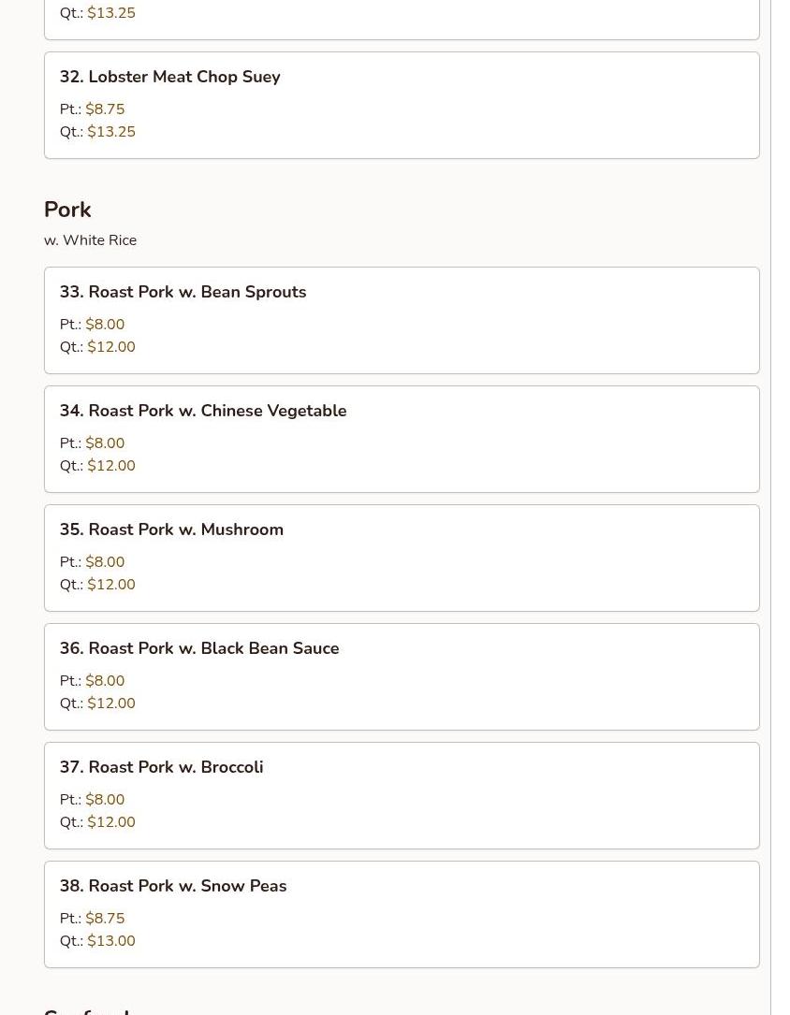Click $8.75 pint price for Snow Peas pork
Viewport: 790px width, 1015px height.
(105, 919)
